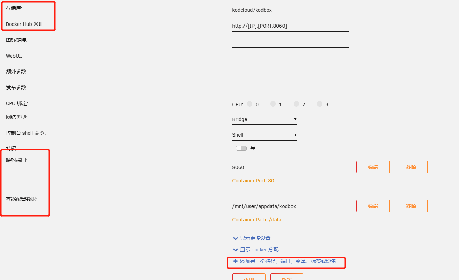
Task: Click the 存储库 field containing kodcloud/kodbox
Action: [x=290, y=10]
